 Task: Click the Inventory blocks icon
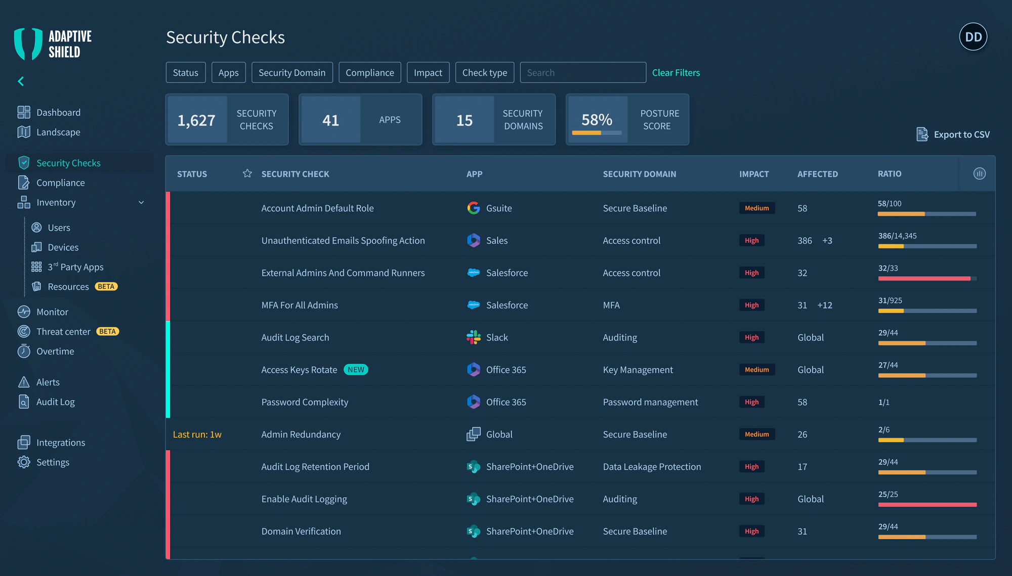(24, 202)
